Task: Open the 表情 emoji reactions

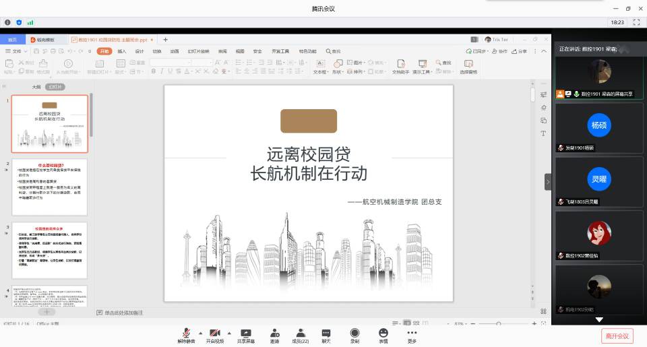Action: pyautogui.click(x=383, y=333)
